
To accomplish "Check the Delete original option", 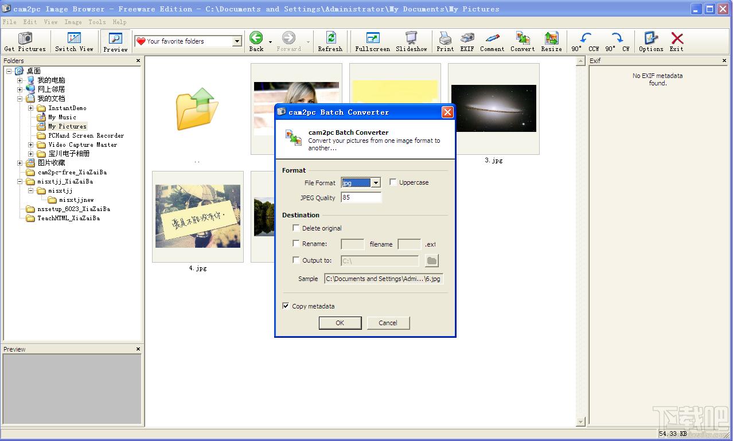I will coord(296,228).
